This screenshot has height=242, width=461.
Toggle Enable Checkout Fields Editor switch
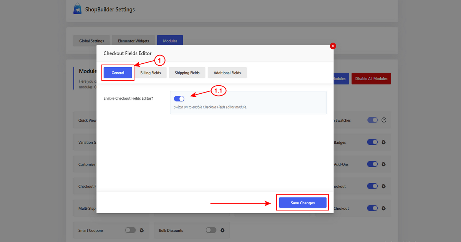pyautogui.click(x=179, y=99)
